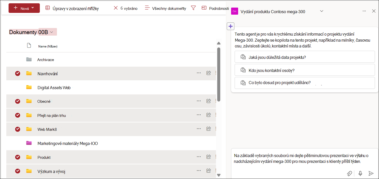Sort by the Name (Název) column header
379x179 pixels.
point(48,46)
